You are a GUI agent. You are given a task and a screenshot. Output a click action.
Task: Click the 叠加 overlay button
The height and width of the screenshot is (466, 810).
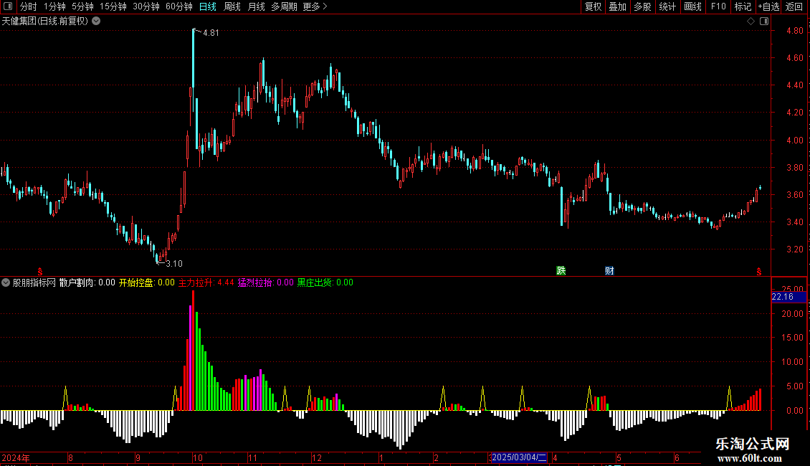(618, 6)
